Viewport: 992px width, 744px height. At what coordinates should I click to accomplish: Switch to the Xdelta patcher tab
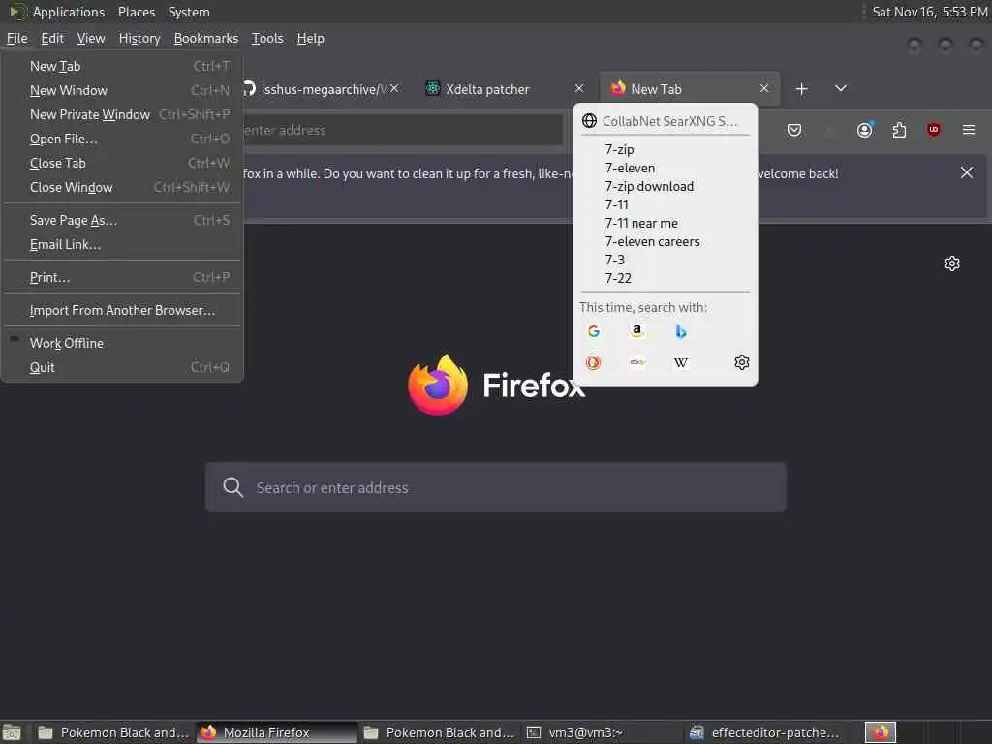point(504,88)
